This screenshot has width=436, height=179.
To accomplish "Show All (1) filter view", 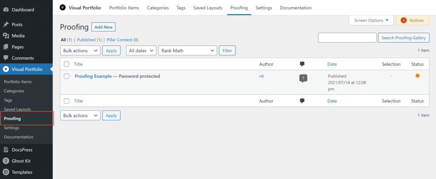I will click(66, 40).
